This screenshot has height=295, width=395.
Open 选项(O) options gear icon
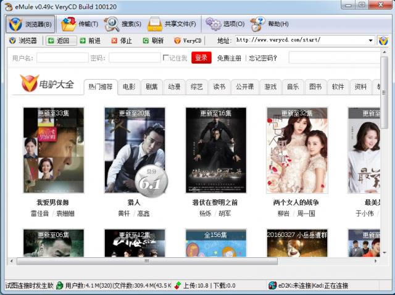[x=214, y=24]
